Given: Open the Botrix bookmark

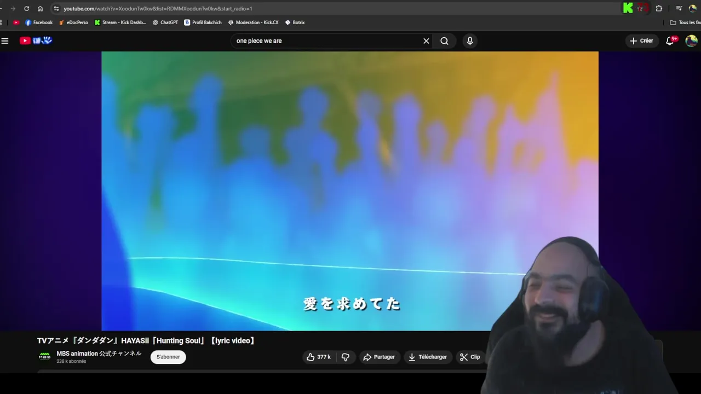Looking at the screenshot, I should click(x=295, y=22).
